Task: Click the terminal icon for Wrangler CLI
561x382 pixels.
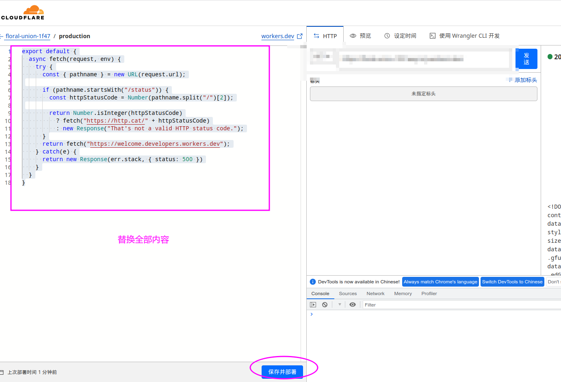Action: click(x=433, y=36)
